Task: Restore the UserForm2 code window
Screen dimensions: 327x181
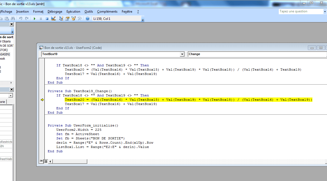Action: [321, 48]
